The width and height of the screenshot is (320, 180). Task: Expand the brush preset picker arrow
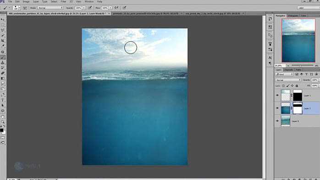coord(20,8)
